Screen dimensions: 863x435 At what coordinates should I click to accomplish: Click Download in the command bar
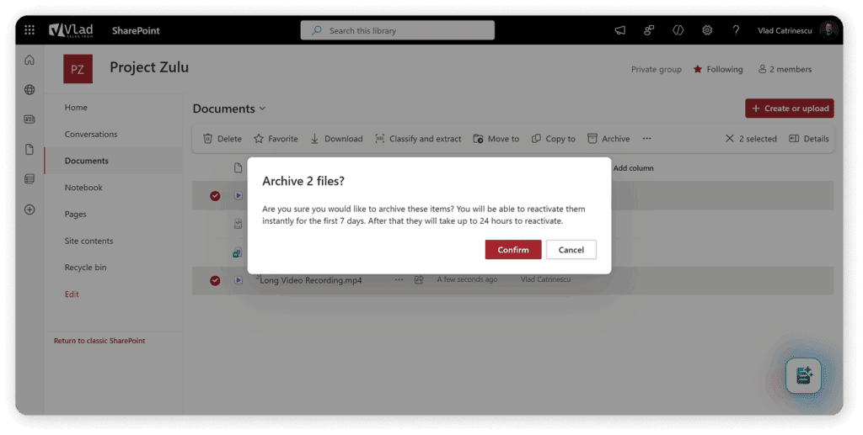pos(336,138)
